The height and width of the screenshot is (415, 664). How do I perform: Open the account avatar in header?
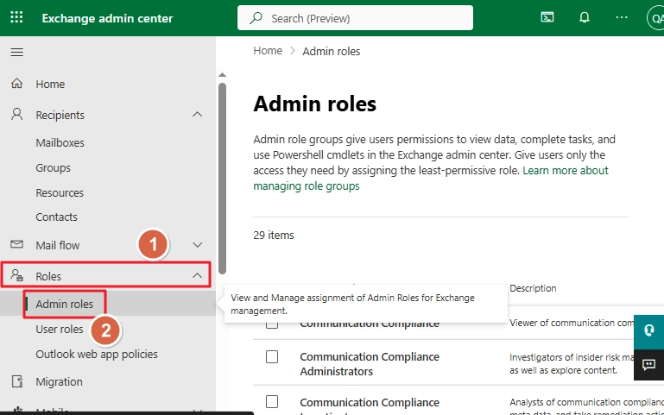coord(655,18)
